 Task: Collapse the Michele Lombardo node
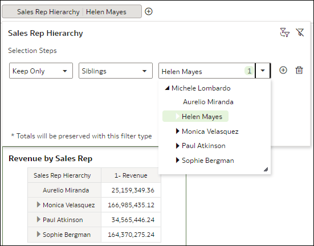167,88
